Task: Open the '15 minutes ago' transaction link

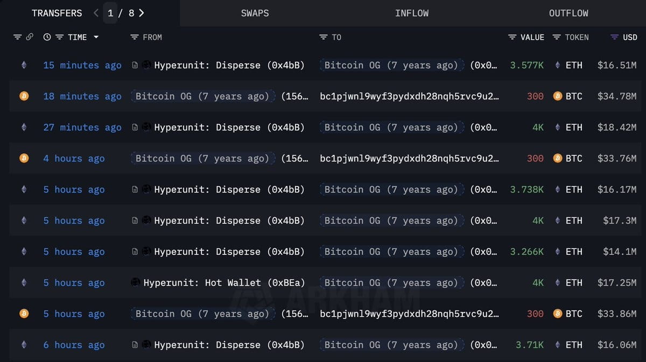Action: click(82, 65)
